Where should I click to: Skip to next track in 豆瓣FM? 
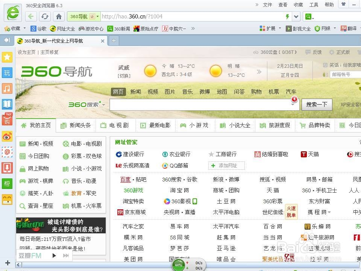point(66,255)
